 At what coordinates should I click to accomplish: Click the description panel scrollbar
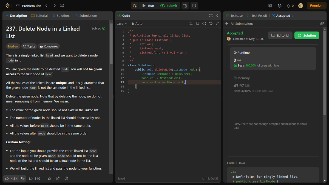111,44
